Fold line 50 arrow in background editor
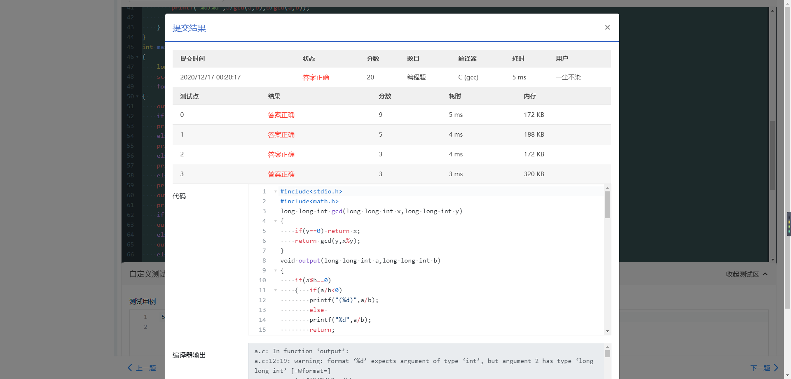Screen dimensions: 791x379 pyautogui.click(x=137, y=96)
